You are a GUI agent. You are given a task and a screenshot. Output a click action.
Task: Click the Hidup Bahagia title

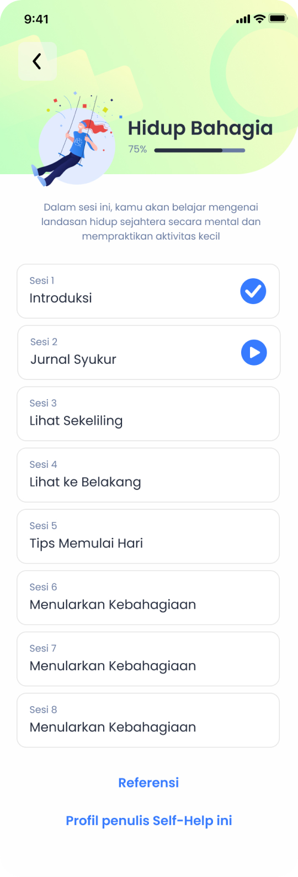[x=200, y=128]
